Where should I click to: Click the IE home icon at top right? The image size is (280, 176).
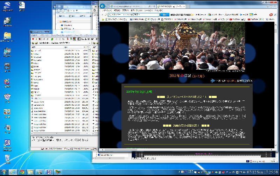tap(267, 6)
